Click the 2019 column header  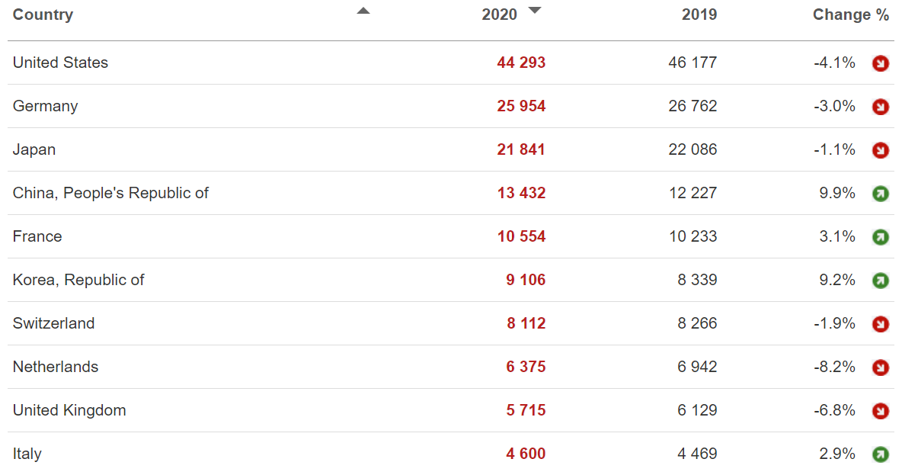click(699, 14)
